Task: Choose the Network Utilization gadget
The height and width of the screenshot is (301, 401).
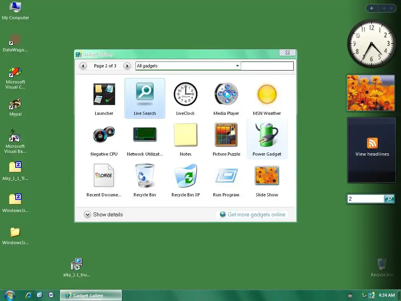Action: (145, 134)
